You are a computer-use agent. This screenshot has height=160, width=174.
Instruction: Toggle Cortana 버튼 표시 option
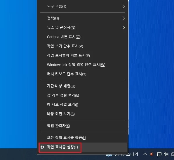coord(82,37)
